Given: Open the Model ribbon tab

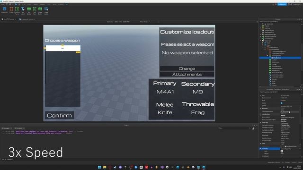Looking at the screenshot, I should click(x=36, y=4).
